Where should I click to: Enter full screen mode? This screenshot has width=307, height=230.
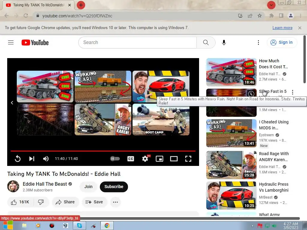tap(188, 159)
